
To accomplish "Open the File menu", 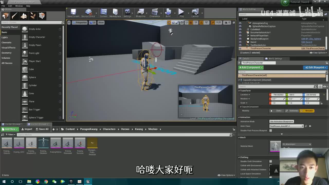I will point(3,6).
